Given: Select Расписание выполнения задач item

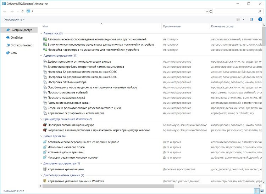Looking at the screenshot, I should pyautogui.click(x=68, y=103).
